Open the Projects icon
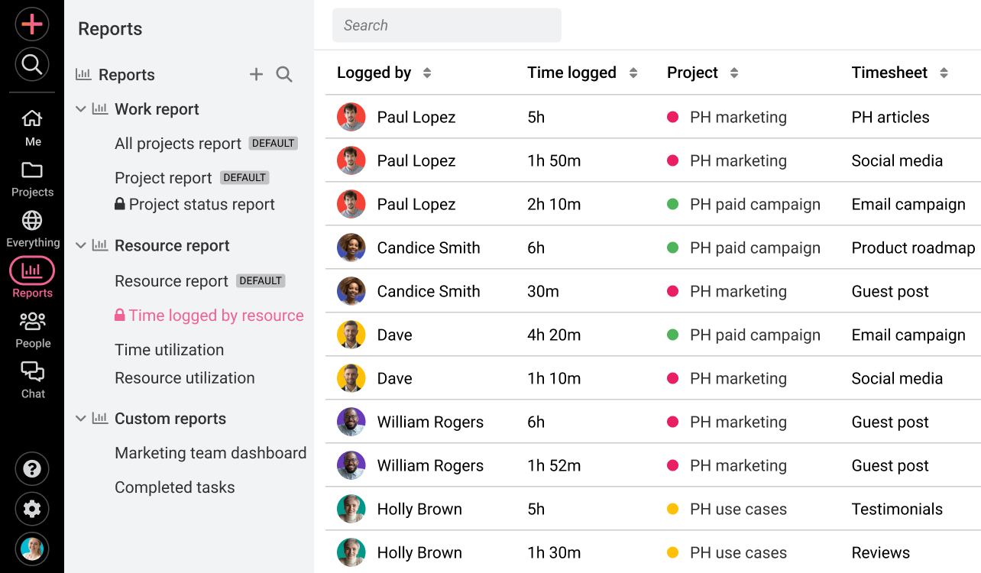 point(31,170)
